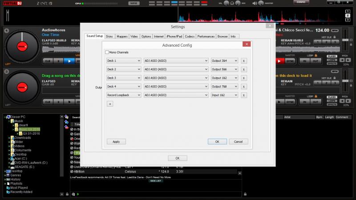Switch to the Mappers tab
Viewport: 356px width, 200px height.
click(122, 36)
